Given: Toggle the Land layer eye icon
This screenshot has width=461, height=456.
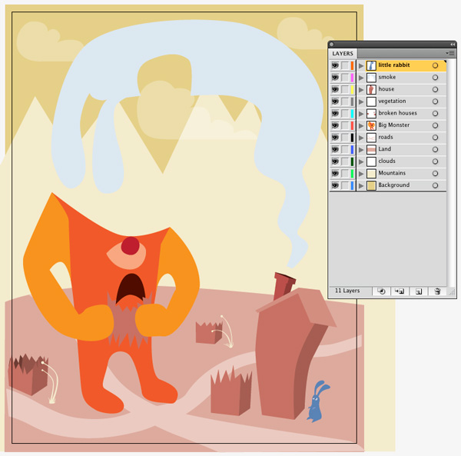Looking at the screenshot, I should pos(335,149).
